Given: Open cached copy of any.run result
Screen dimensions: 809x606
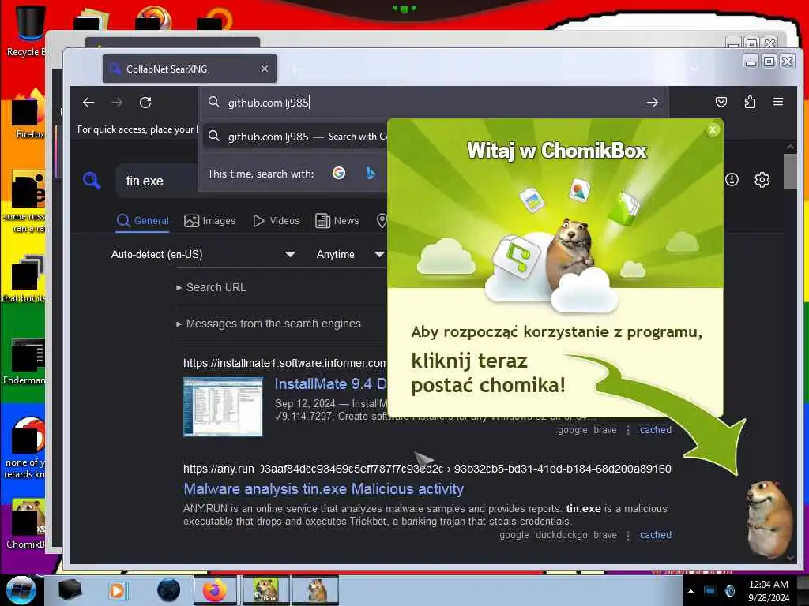Looking at the screenshot, I should tap(655, 535).
